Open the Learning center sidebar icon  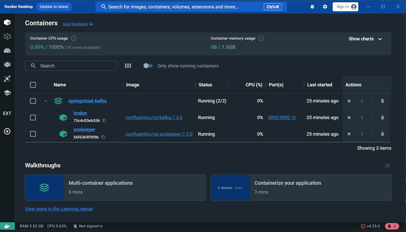point(7,92)
